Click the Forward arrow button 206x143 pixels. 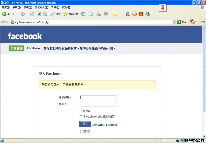pos(23,14)
